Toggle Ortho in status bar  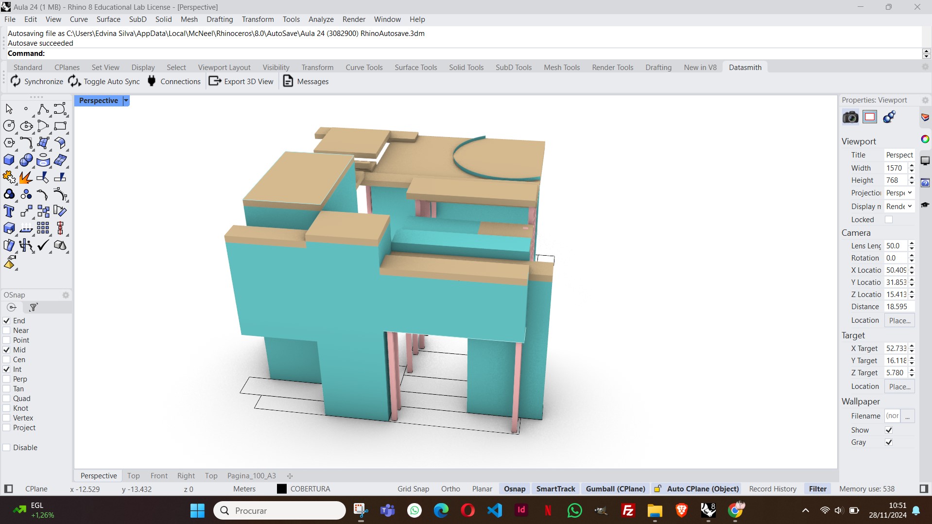pyautogui.click(x=450, y=489)
